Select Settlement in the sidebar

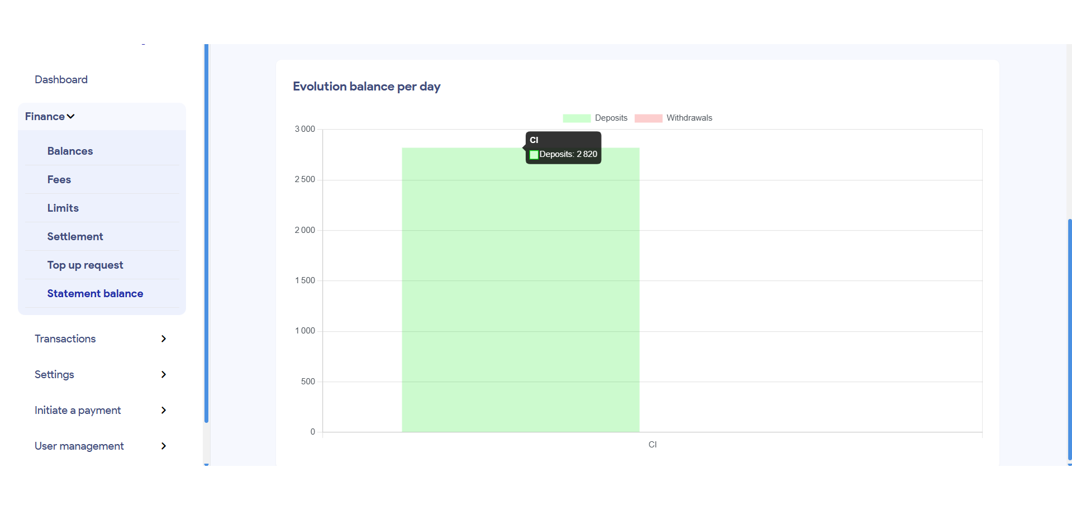click(x=75, y=236)
